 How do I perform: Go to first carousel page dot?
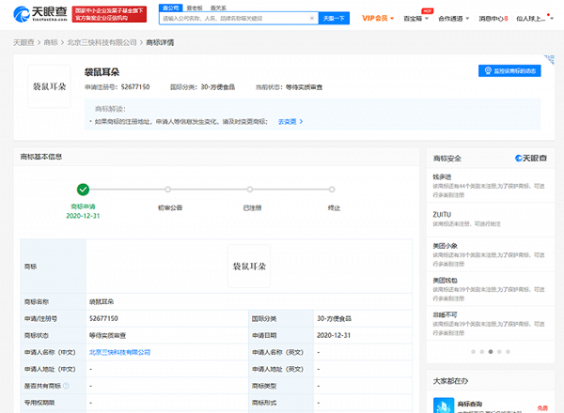point(474,352)
